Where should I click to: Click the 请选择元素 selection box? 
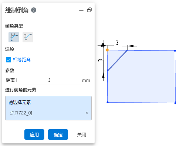tap(48, 108)
